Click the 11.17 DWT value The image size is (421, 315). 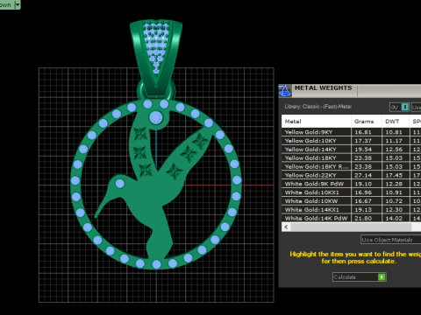(394, 141)
